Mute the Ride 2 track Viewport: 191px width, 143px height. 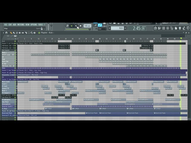15,52
